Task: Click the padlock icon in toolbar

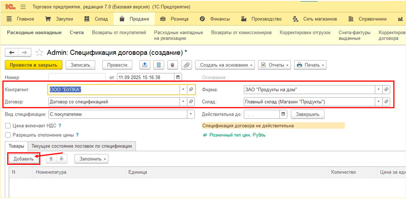Action: point(172,65)
